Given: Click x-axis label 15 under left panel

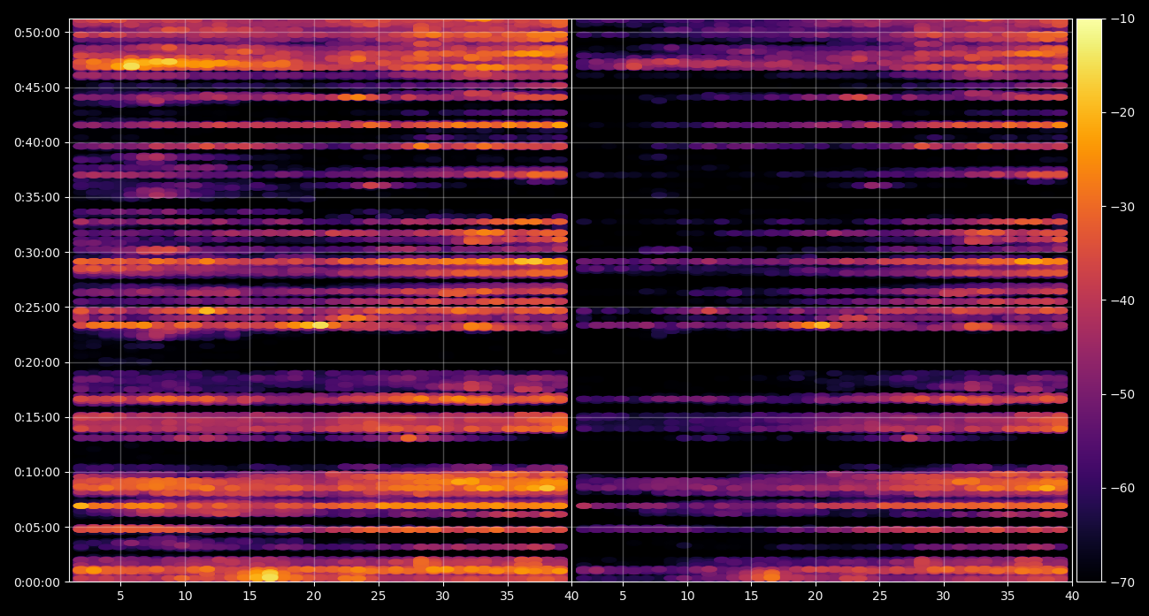Looking at the screenshot, I should click(x=249, y=597).
